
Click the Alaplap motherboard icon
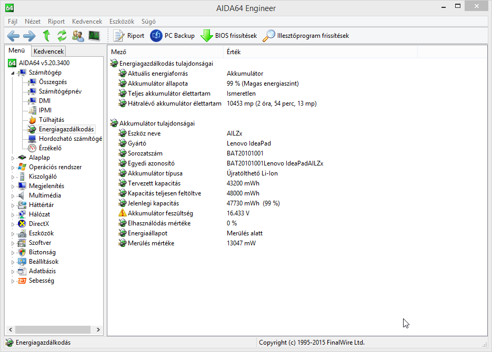click(22, 158)
